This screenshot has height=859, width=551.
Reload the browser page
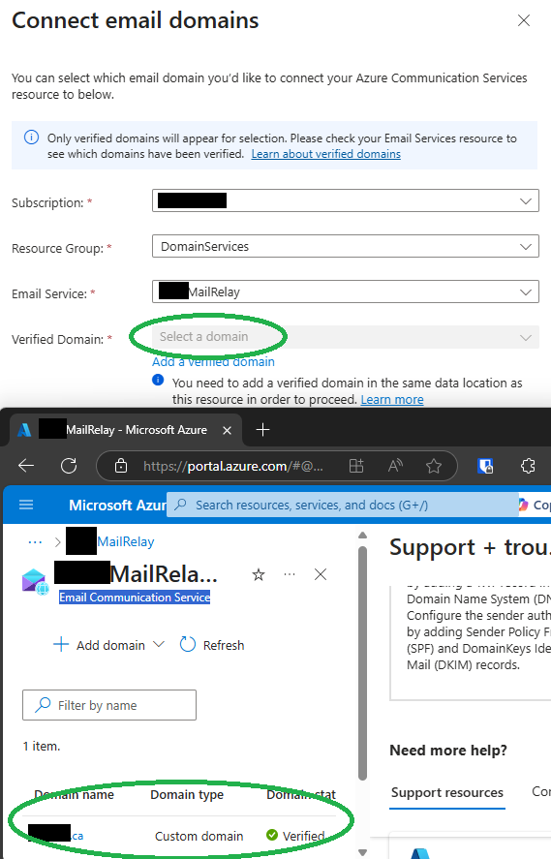tap(69, 466)
